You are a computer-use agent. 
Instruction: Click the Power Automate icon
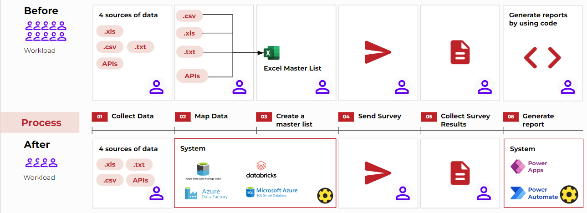(518, 193)
